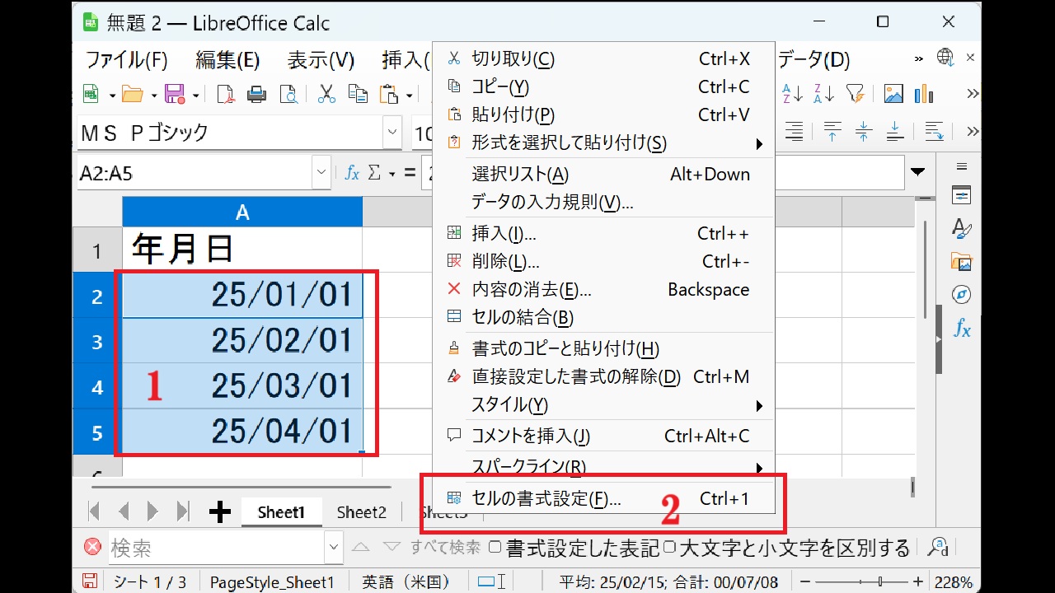Sort descending with the Z-A icon
The height and width of the screenshot is (593, 1055).
(x=823, y=94)
